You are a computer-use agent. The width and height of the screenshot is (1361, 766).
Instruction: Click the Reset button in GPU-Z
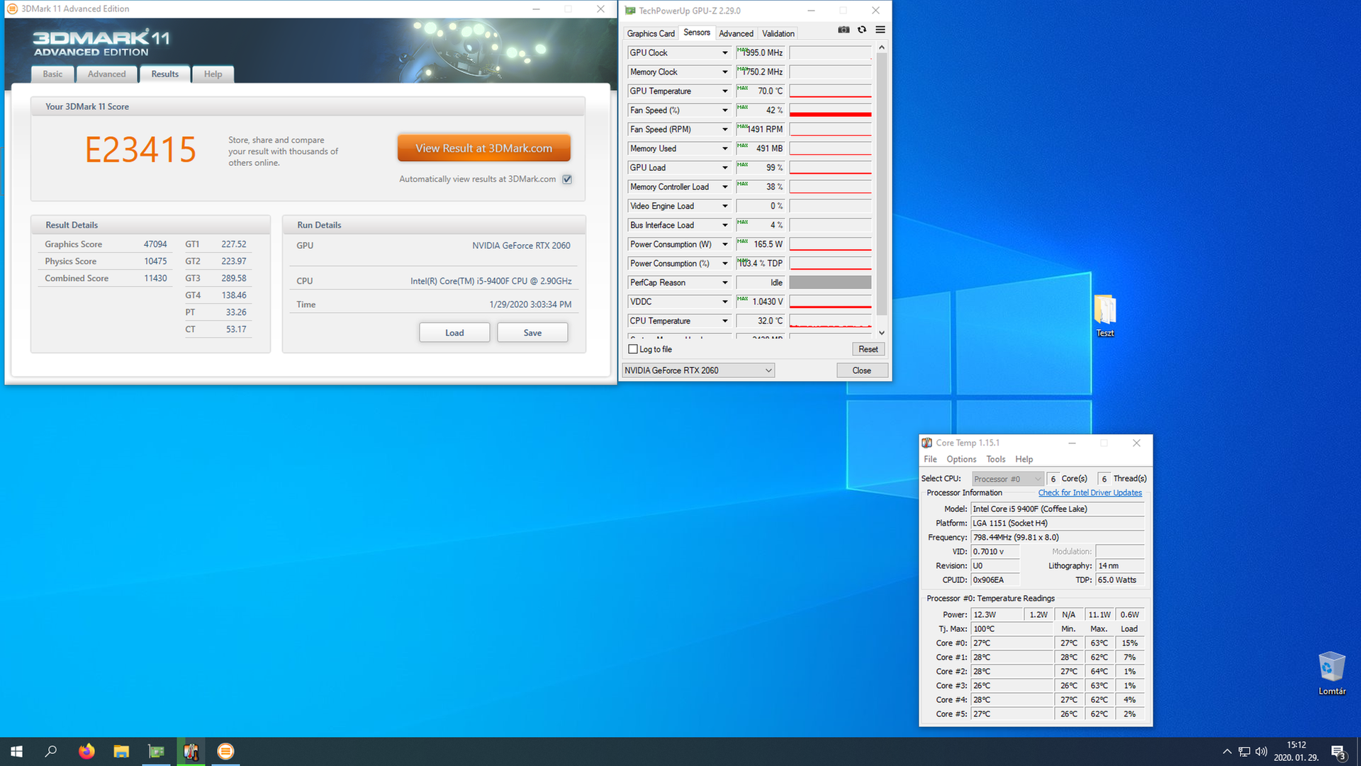point(868,350)
